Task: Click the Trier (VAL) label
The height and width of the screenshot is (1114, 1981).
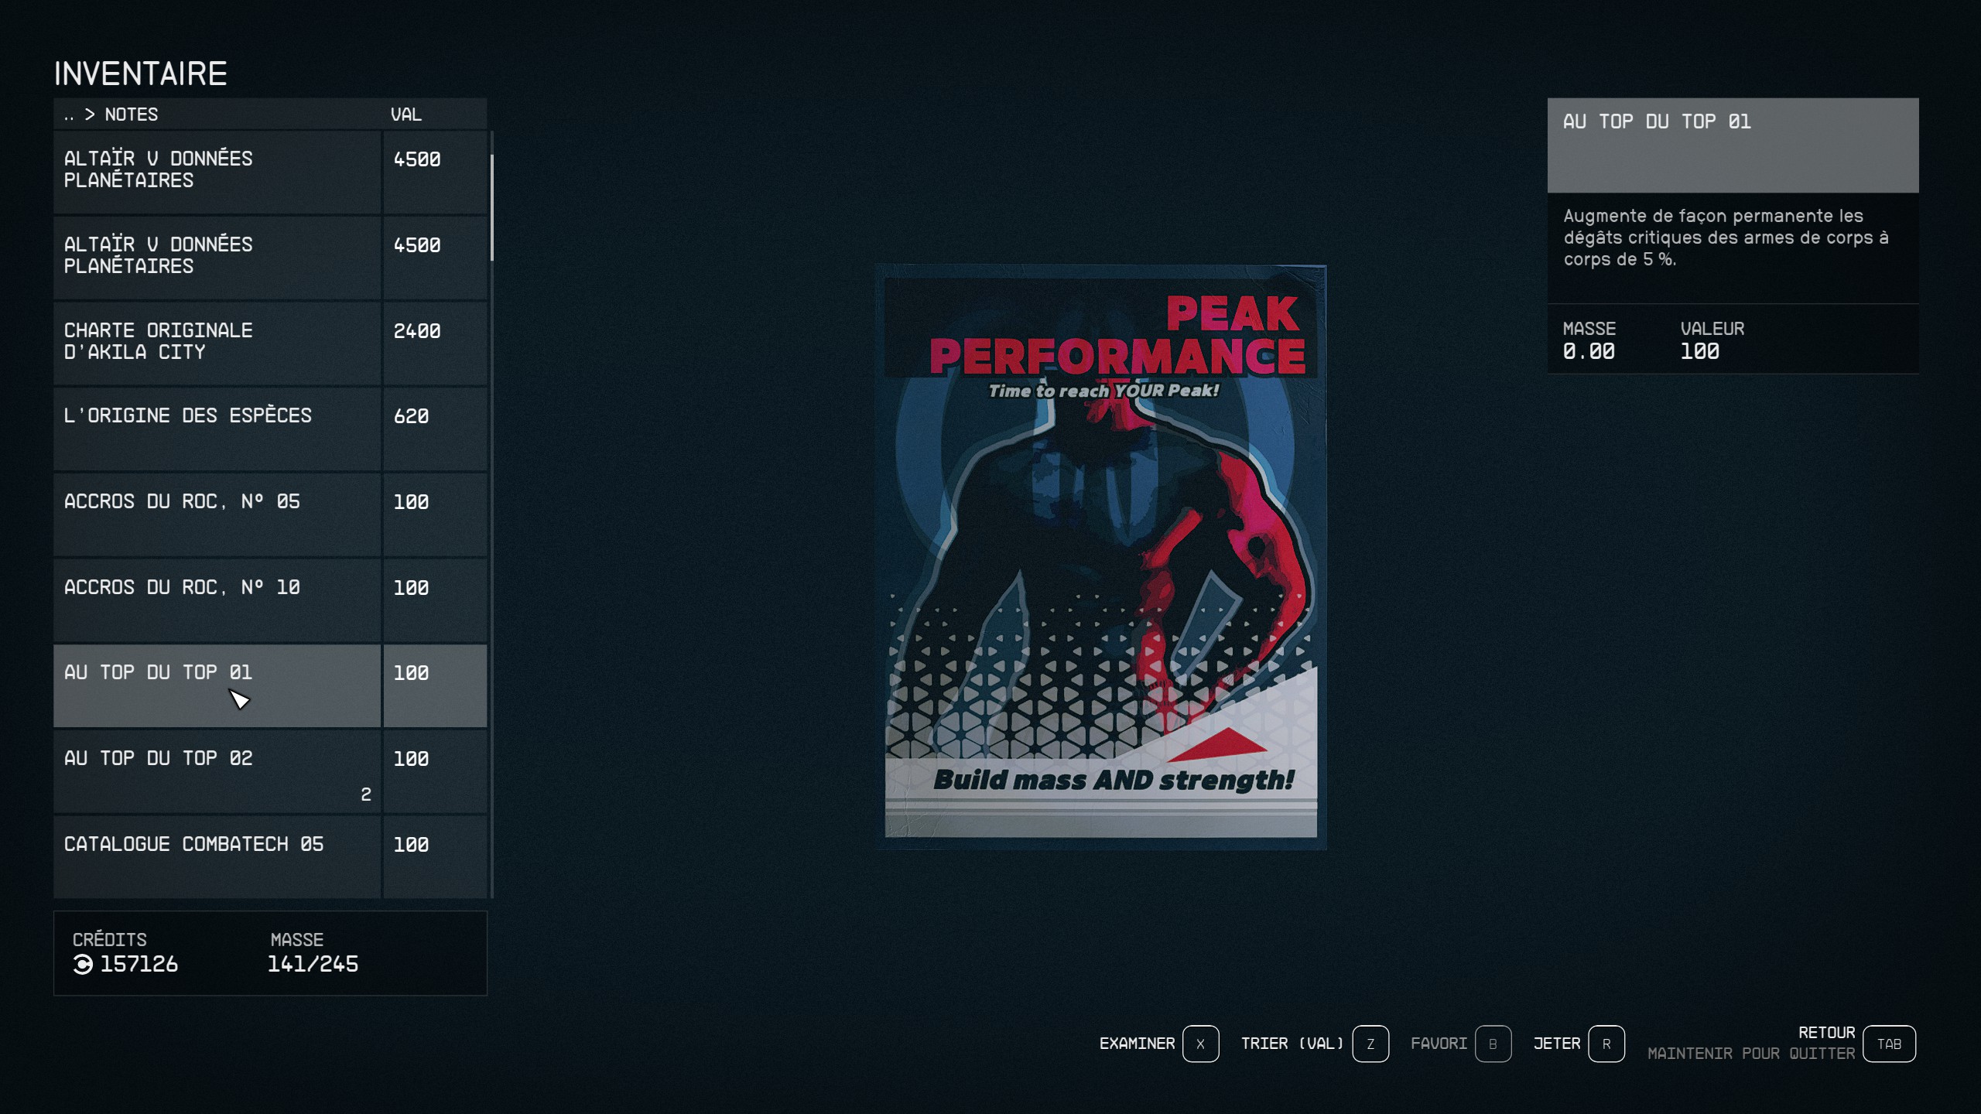Action: click(1292, 1044)
